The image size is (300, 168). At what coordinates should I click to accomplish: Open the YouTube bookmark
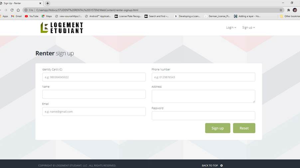tap(32, 16)
